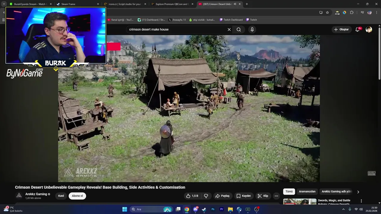Start voice search with microphone icon
Image resolution: width=381 pixels, height=214 pixels.
252,29
